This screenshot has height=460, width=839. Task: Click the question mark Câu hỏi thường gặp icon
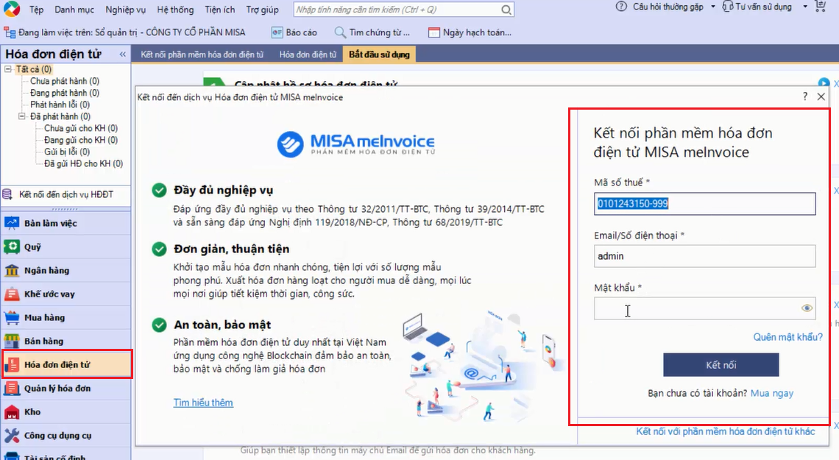point(621,7)
